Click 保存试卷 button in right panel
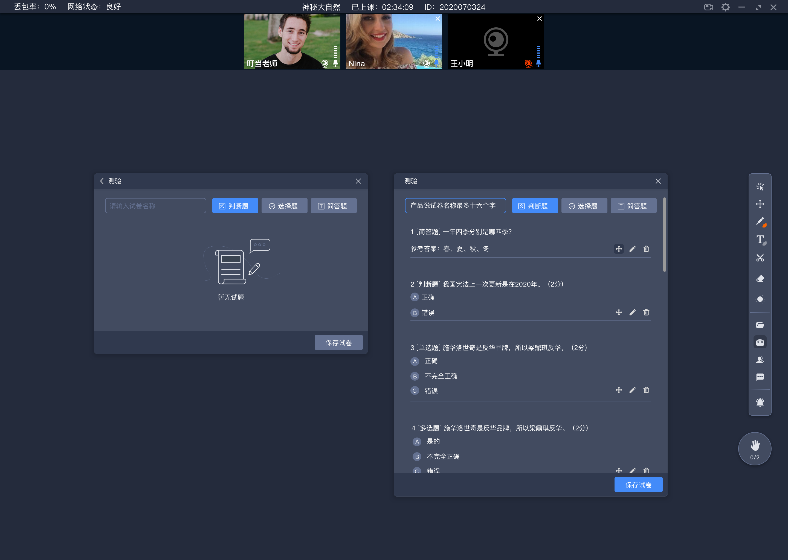This screenshot has width=788, height=560. [x=639, y=485]
